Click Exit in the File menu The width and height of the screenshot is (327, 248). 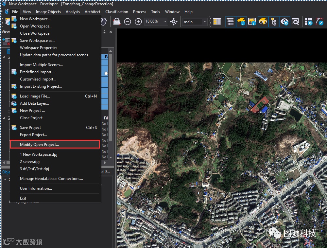(x=23, y=198)
